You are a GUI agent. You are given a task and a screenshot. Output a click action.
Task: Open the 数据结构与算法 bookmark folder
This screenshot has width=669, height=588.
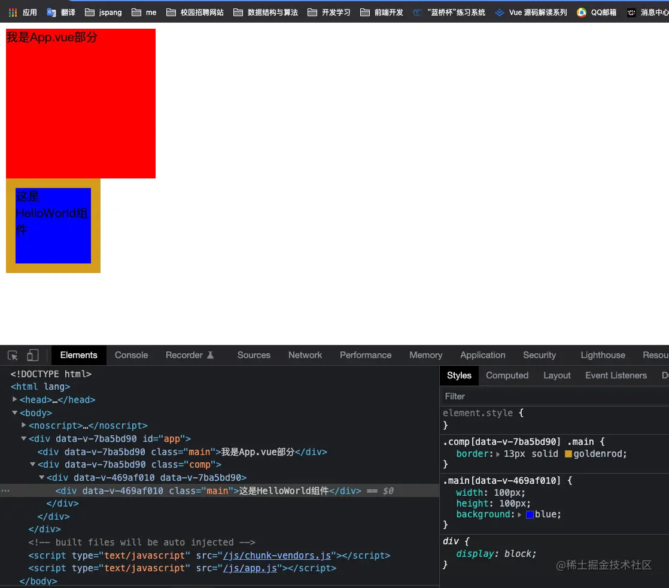click(266, 13)
